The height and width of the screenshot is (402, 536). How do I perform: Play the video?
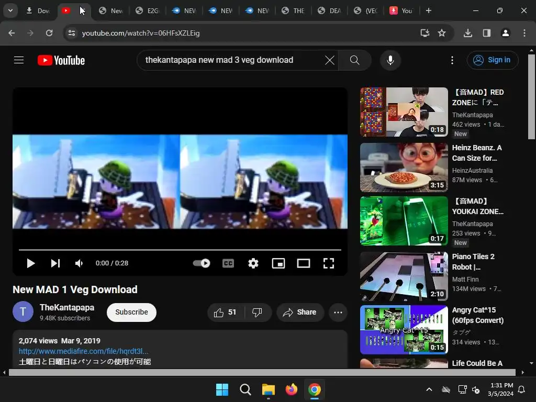[31, 263]
